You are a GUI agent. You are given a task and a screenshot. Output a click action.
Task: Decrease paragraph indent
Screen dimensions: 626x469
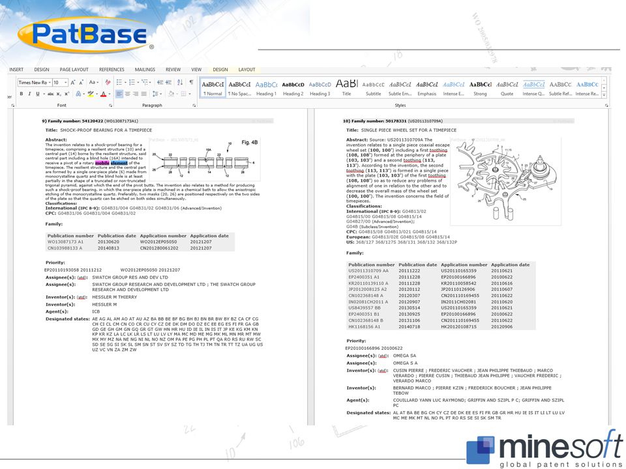[x=160, y=82]
